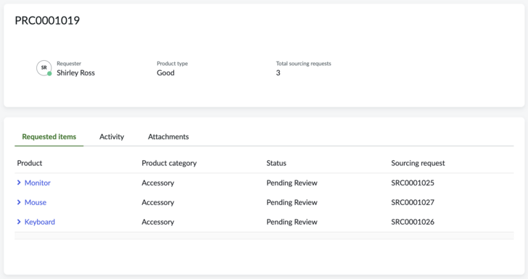Switch to the Activity tab

pos(112,137)
